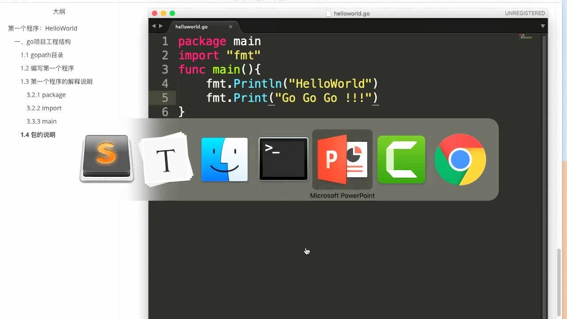Switch to Terminal in the app switcher

pos(283,159)
